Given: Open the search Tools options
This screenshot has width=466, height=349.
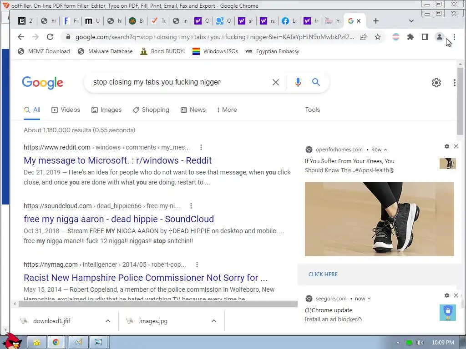Looking at the screenshot, I should 312,110.
